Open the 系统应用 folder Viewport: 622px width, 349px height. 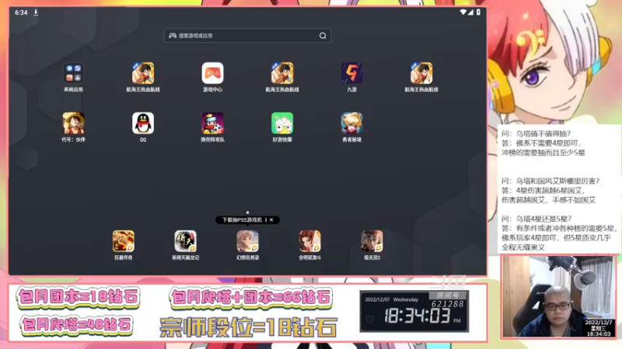coord(73,74)
